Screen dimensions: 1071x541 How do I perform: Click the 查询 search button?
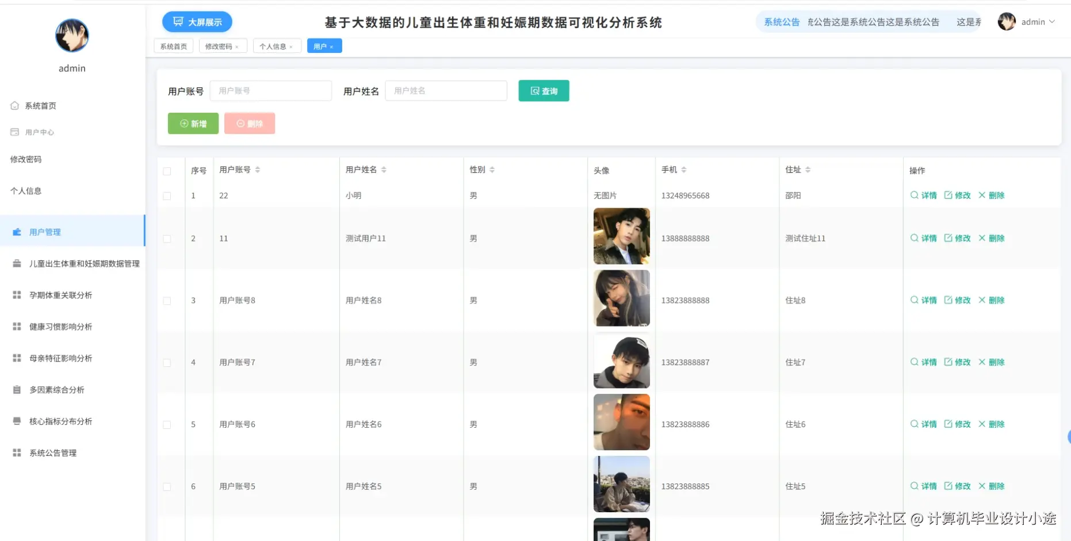pyautogui.click(x=543, y=90)
